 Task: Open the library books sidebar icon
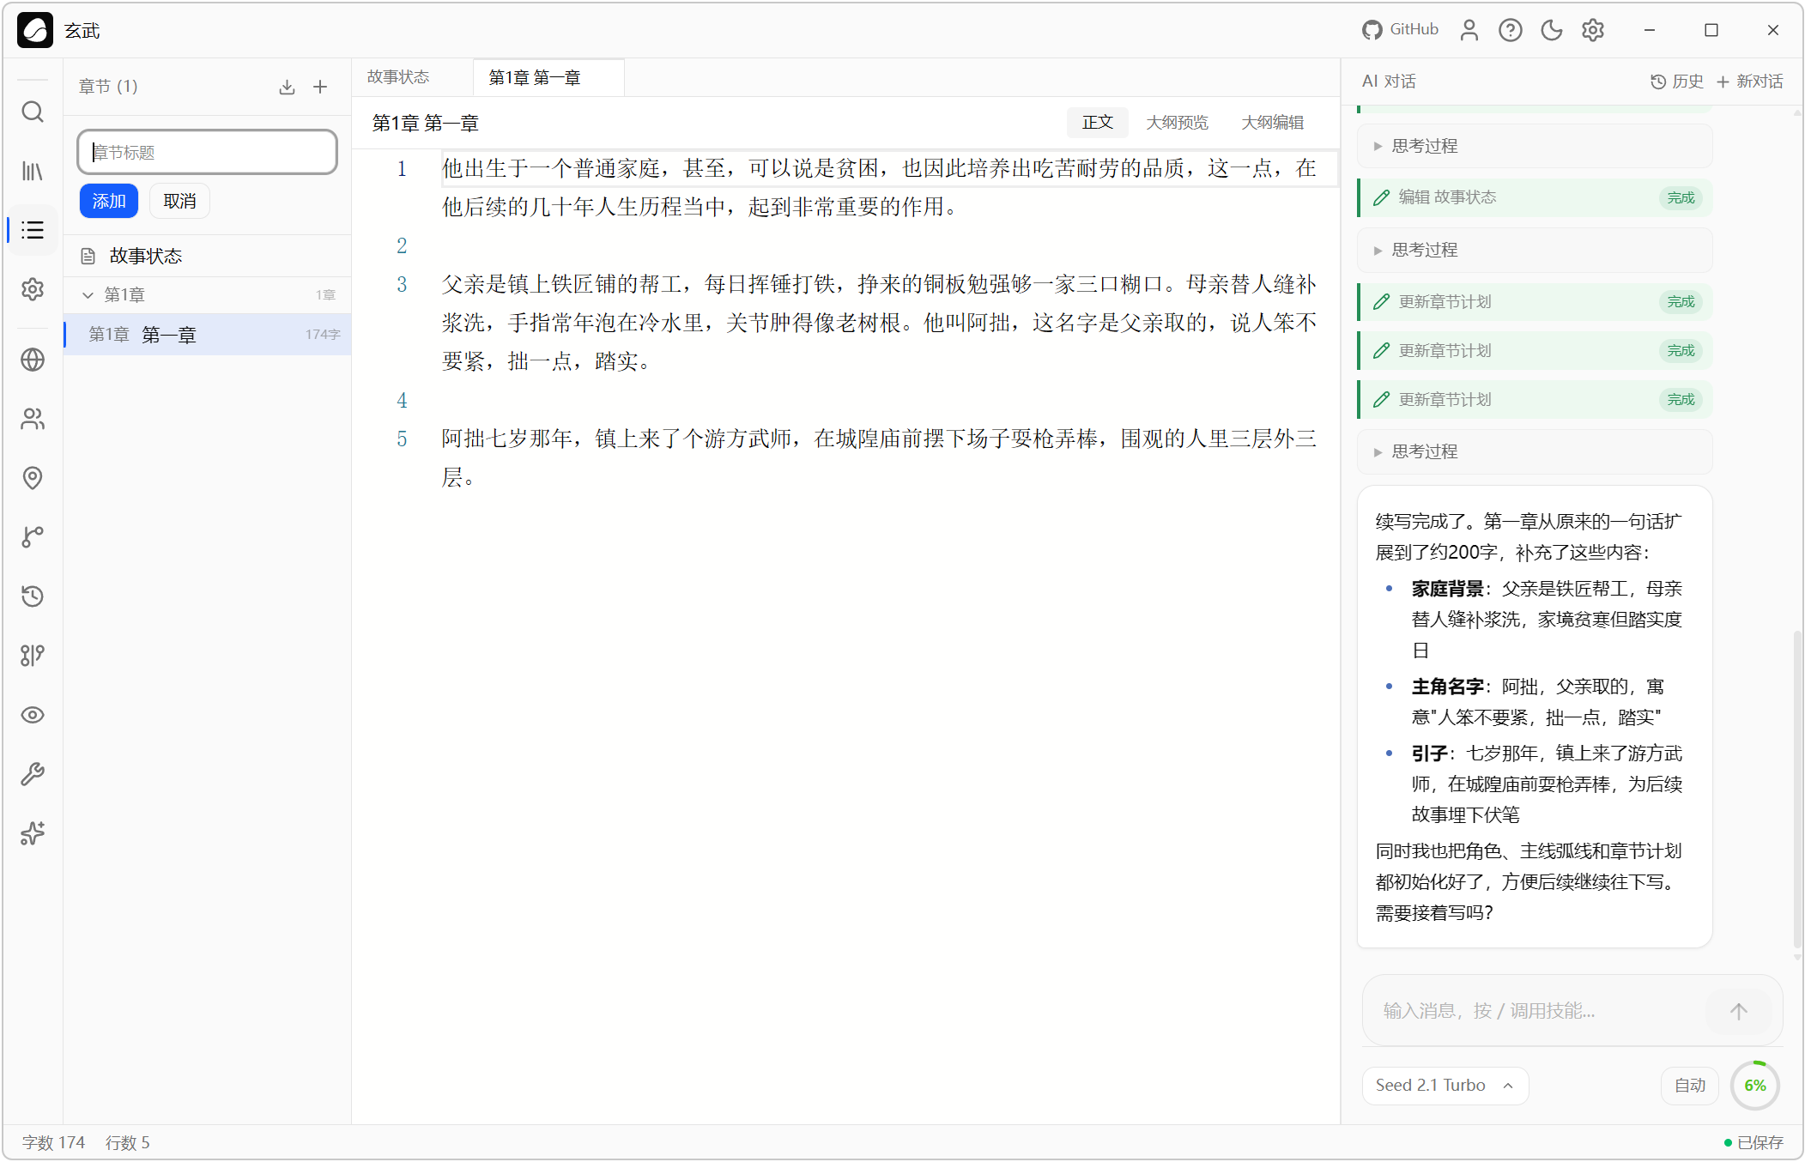(33, 171)
